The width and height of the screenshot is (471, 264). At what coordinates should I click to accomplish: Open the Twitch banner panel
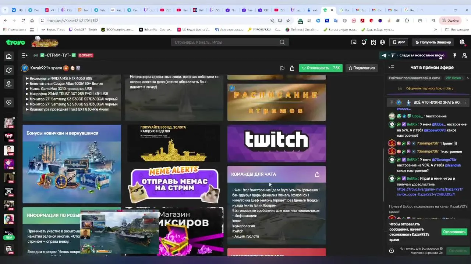276,143
